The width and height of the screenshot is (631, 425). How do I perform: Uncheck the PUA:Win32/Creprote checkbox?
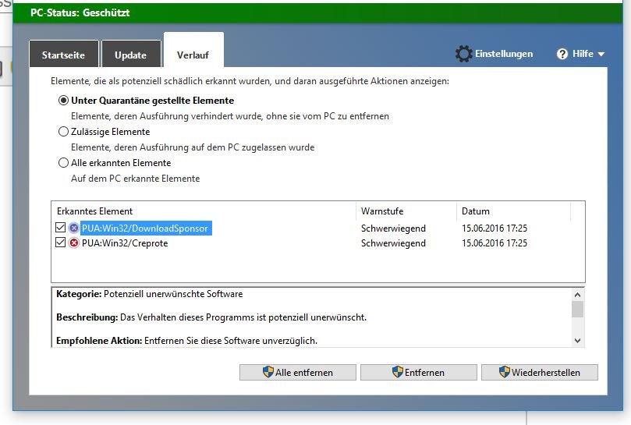(x=60, y=243)
